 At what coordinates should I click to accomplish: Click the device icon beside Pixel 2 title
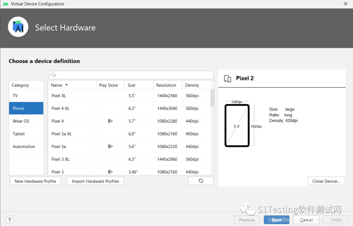click(227, 79)
